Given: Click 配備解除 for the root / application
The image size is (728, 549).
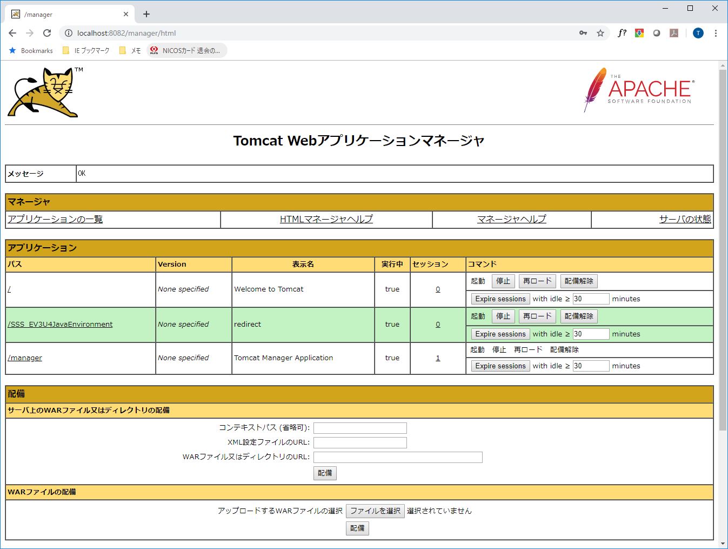Looking at the screenshot, I should pyautogui.click(x=579, y=281).
